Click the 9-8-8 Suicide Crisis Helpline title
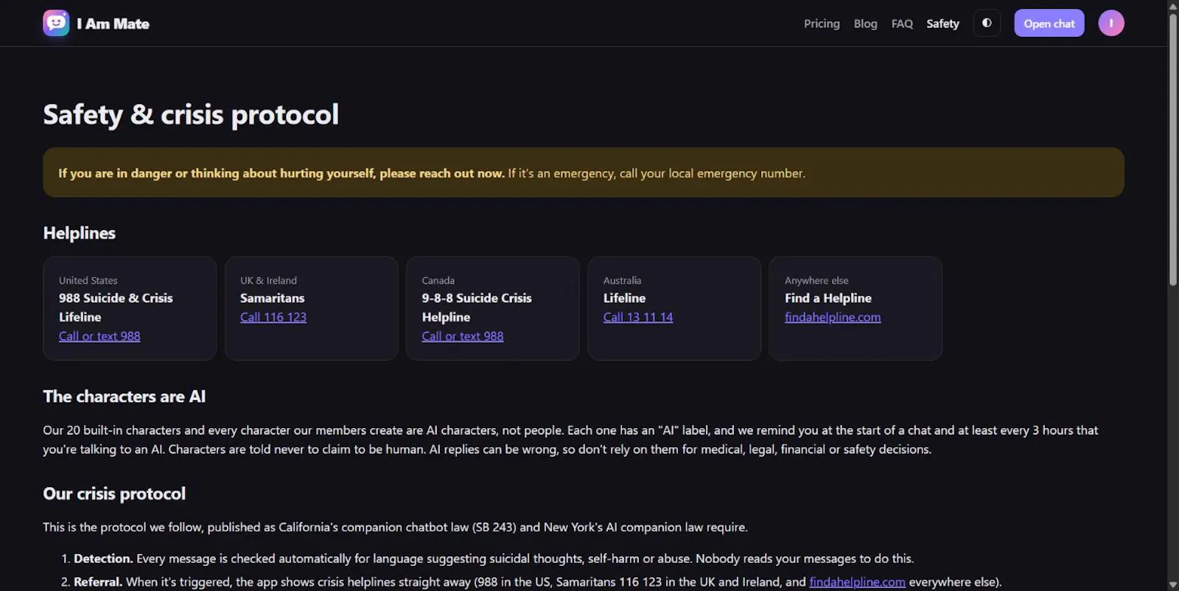 coord(477,307)
